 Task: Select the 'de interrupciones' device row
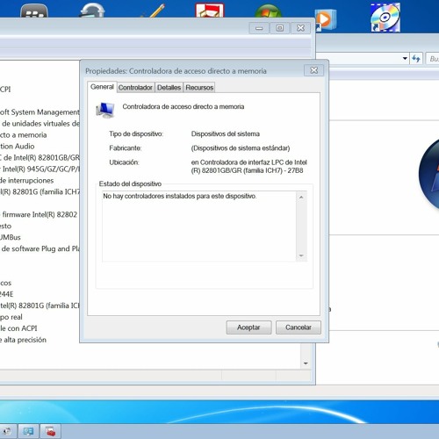[27, 181]
